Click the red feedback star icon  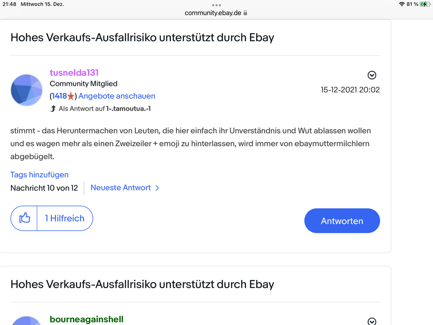point(71,96)
